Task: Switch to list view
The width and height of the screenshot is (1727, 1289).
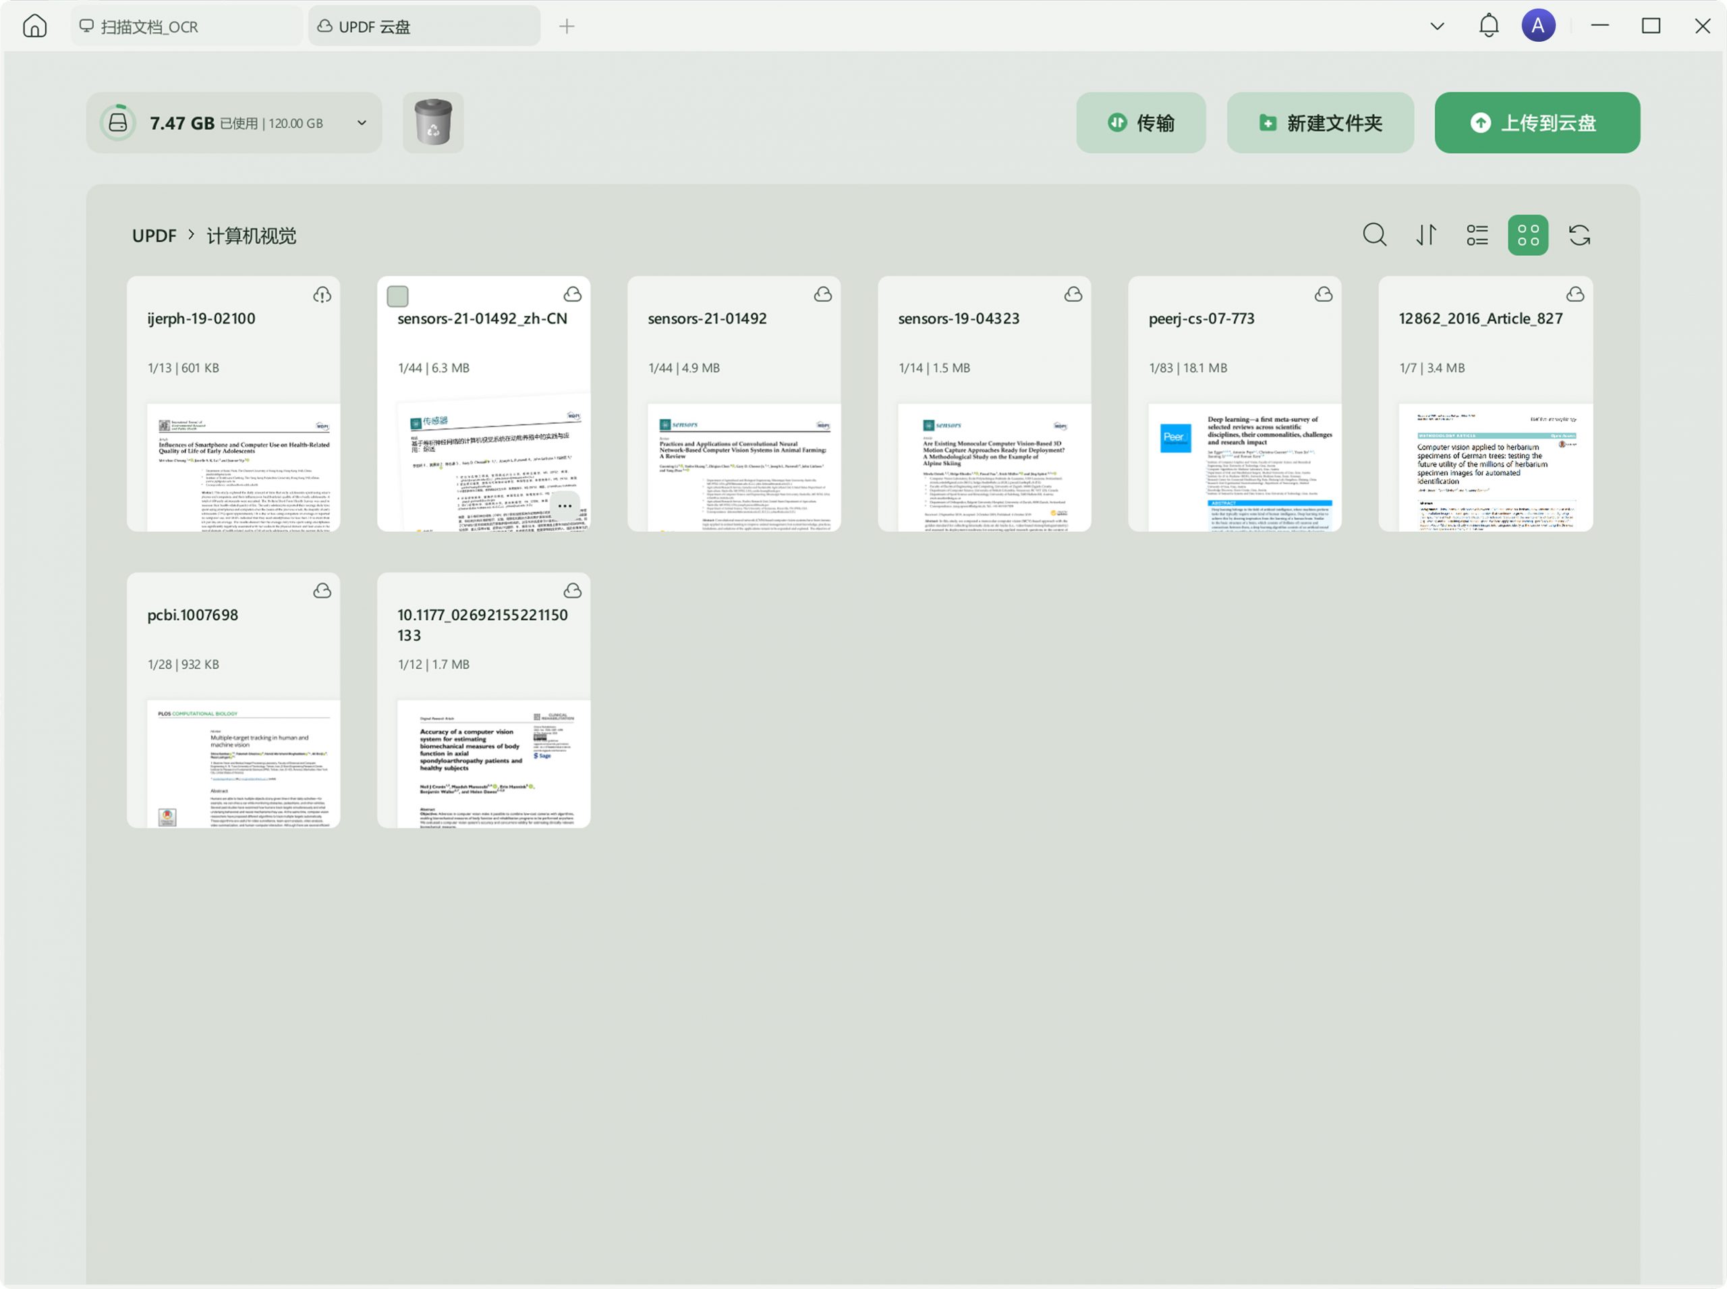Action: tap(1477, 235)
